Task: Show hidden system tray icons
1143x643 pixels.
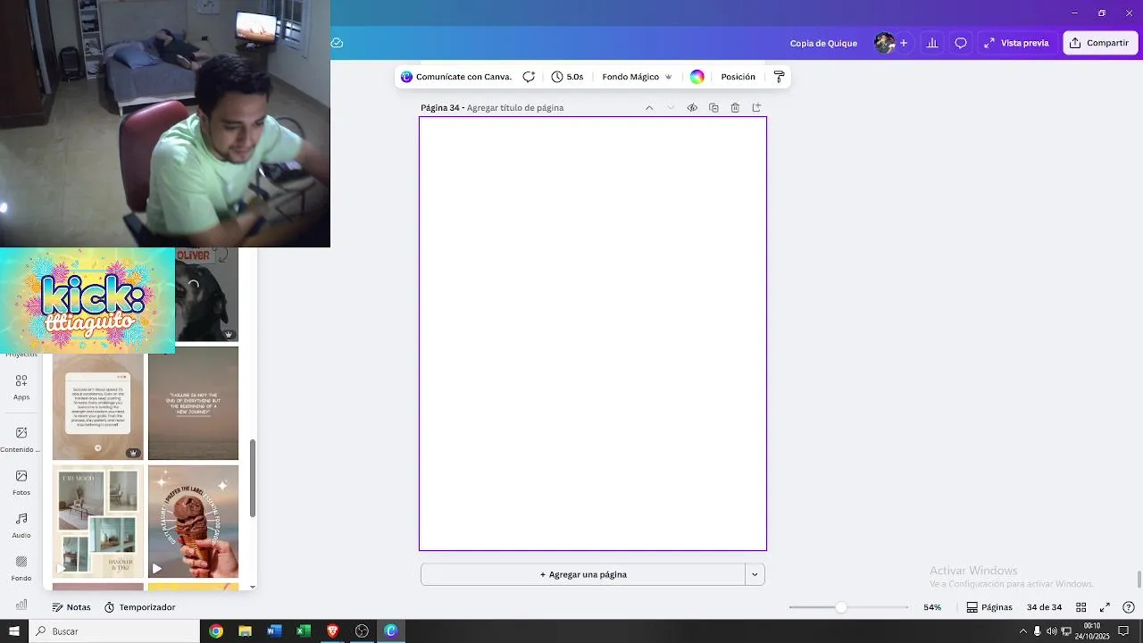Action: (1023, 631)
